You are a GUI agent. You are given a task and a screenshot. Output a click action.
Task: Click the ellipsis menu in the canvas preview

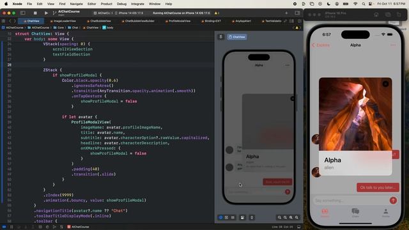coord(287,65)
